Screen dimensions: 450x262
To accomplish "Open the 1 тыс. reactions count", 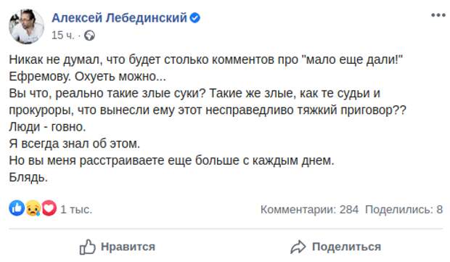I will pos(76,210).
